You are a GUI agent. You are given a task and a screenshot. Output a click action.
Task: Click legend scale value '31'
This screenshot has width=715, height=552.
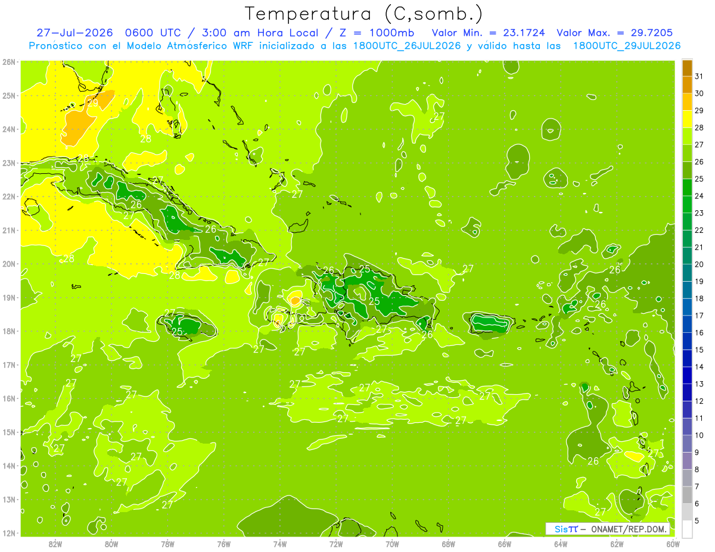coord(699,76)
